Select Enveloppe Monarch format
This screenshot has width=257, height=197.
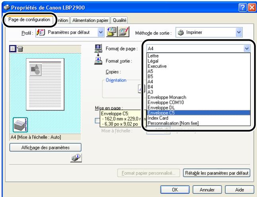(198, 97)
